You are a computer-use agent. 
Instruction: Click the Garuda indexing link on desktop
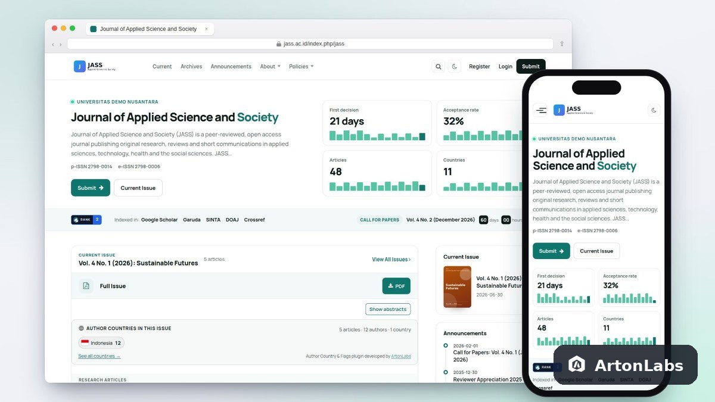pyautogui.click(x=192, y=220)
